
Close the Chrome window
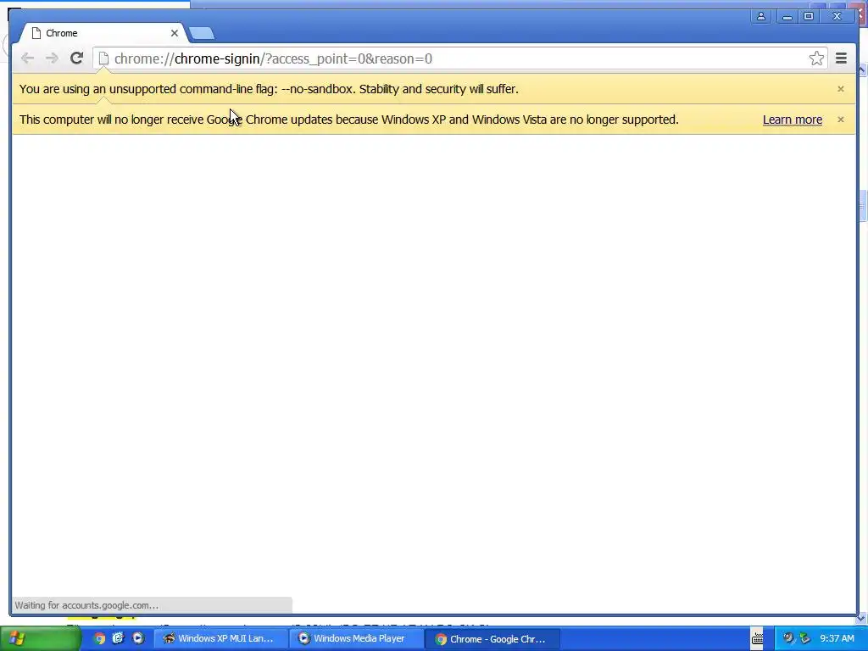tap(837, 17)
